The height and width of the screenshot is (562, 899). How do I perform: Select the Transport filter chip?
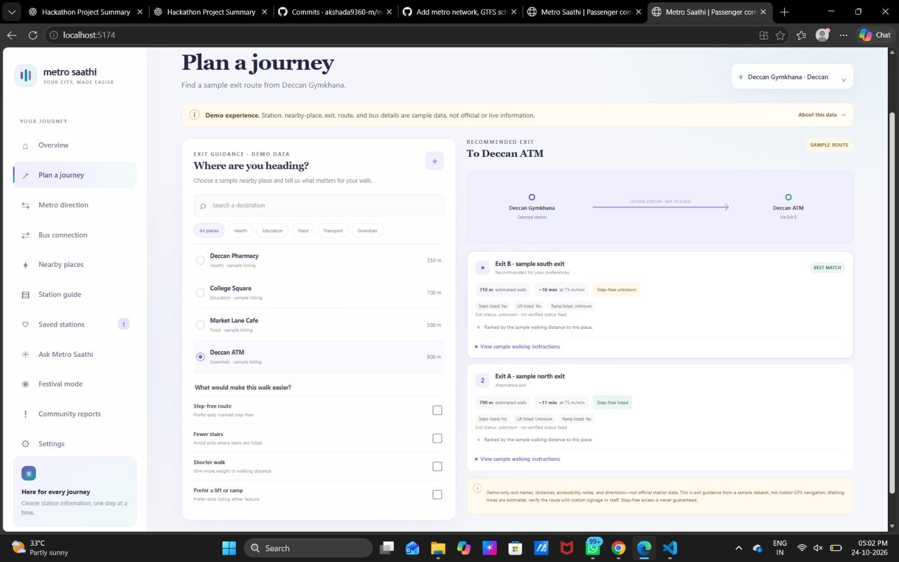tap(333, 230)
